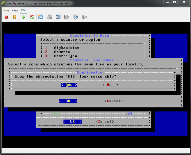Screen dimensions: 191x155
Task: Select Cancel in Countries in Asia dialog
Action: pos(105,122)
